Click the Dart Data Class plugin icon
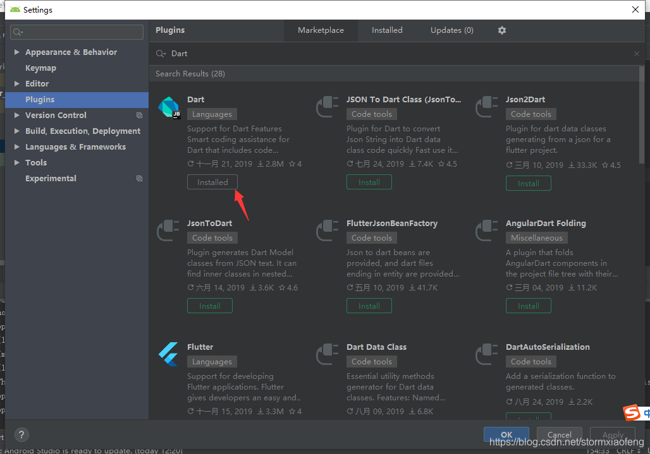650x454 pixels. pyautogui.click(x=328, y=354)
